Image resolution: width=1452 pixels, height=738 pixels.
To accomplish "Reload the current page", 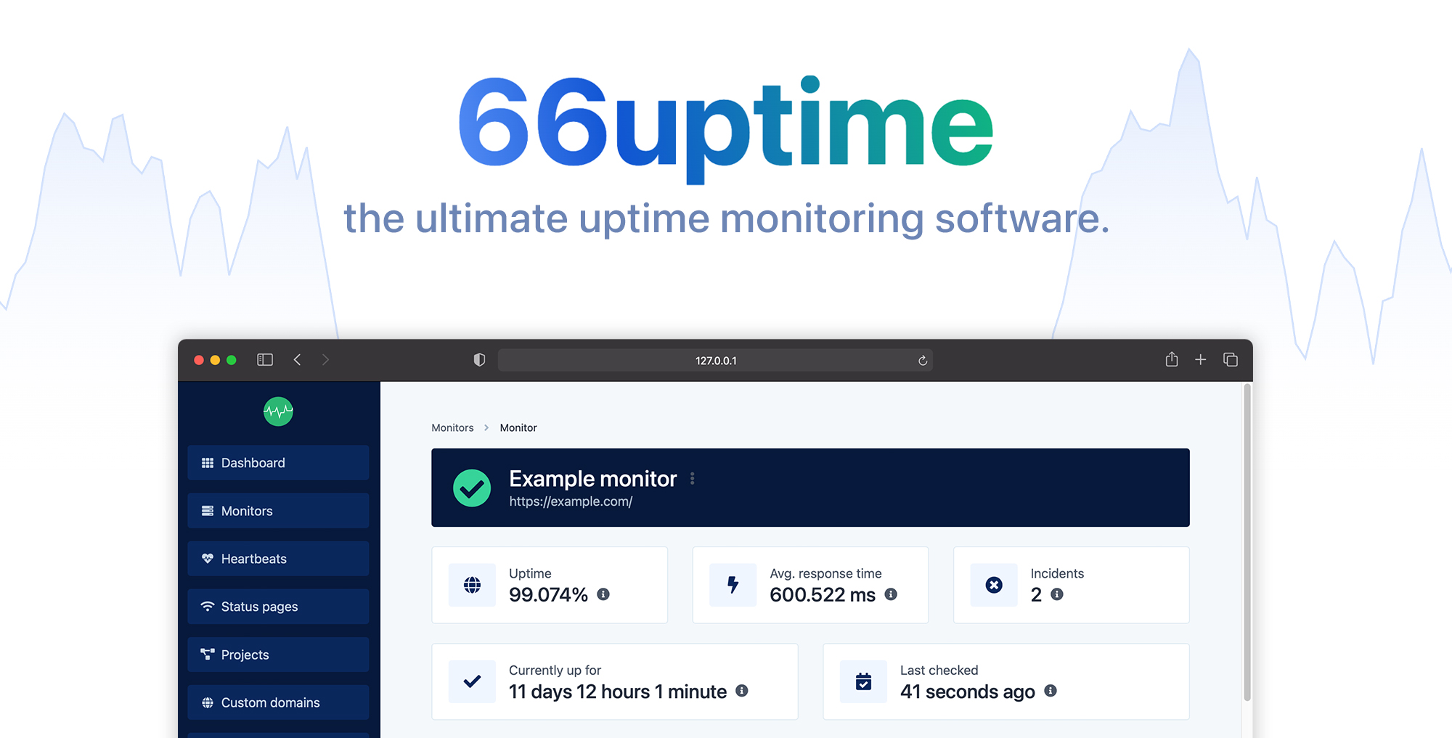I will pos(921,359).
